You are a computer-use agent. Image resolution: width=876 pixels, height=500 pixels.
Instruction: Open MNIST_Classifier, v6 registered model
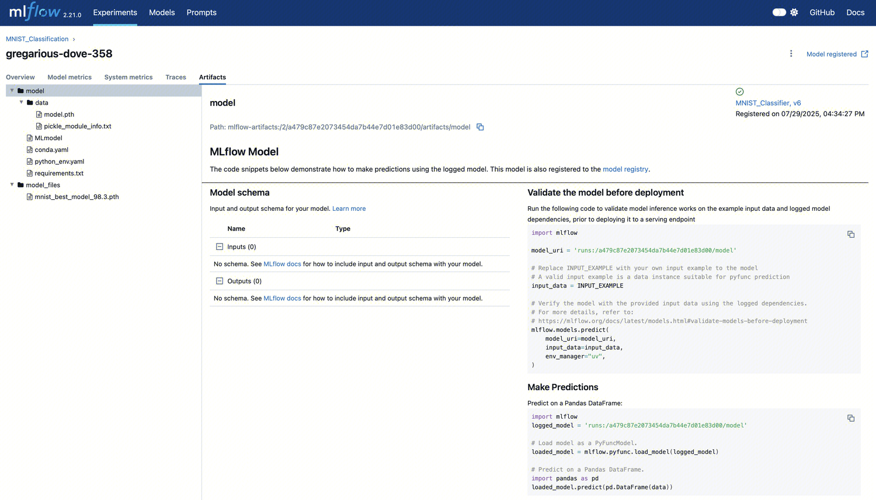tap(768, 103)
